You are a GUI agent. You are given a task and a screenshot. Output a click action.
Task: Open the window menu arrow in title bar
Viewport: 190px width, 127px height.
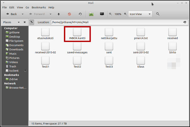coord(4,3)
